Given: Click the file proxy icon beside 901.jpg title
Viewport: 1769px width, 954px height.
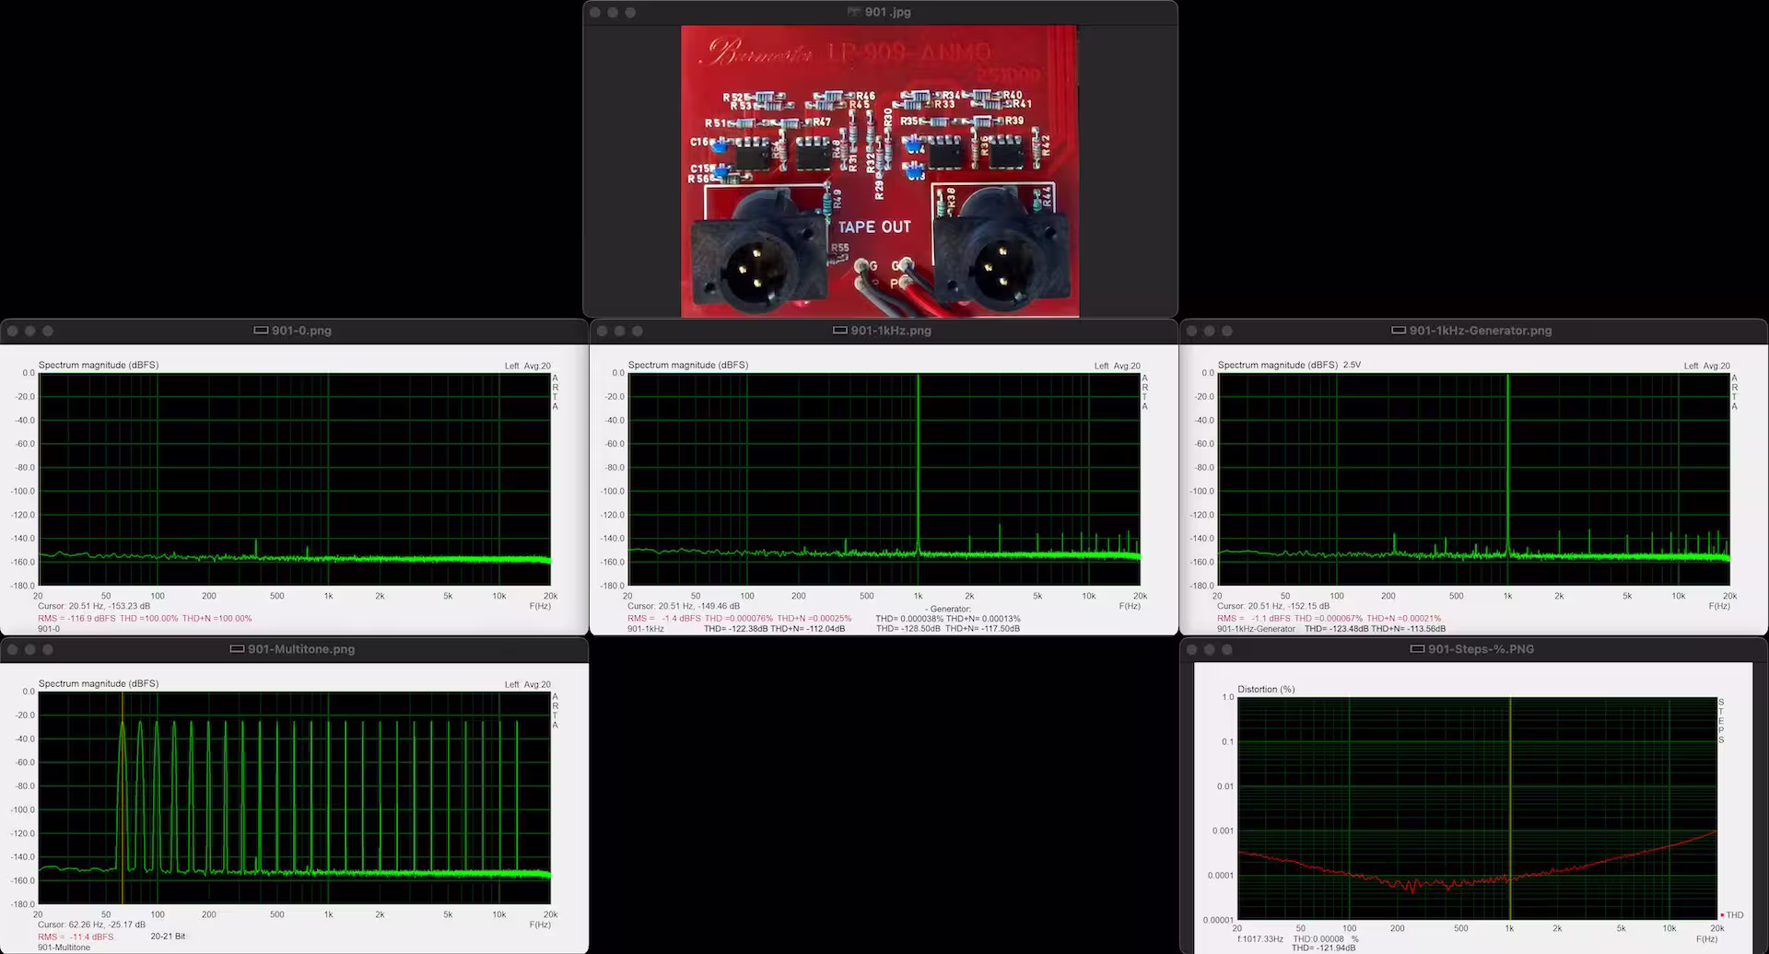Looking at the screenshot, I should tap(854, 12).
